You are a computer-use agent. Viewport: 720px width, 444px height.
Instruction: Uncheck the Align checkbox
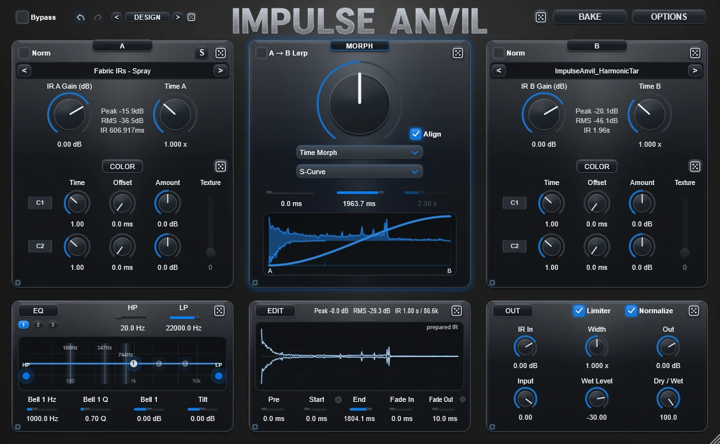[x=415, y=133]
